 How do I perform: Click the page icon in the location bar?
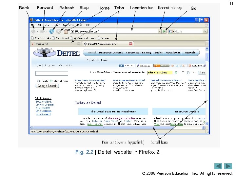pos(72,31)
